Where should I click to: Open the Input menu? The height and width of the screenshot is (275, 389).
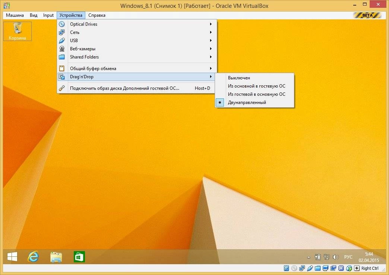(48, 15)
